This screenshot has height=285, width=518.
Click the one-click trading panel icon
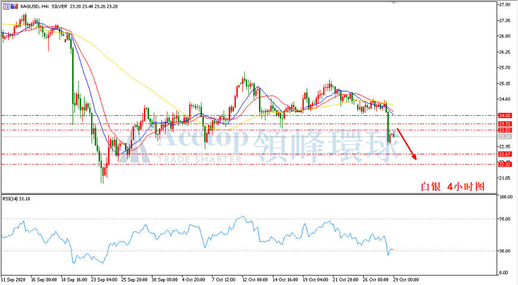(7, 6)
